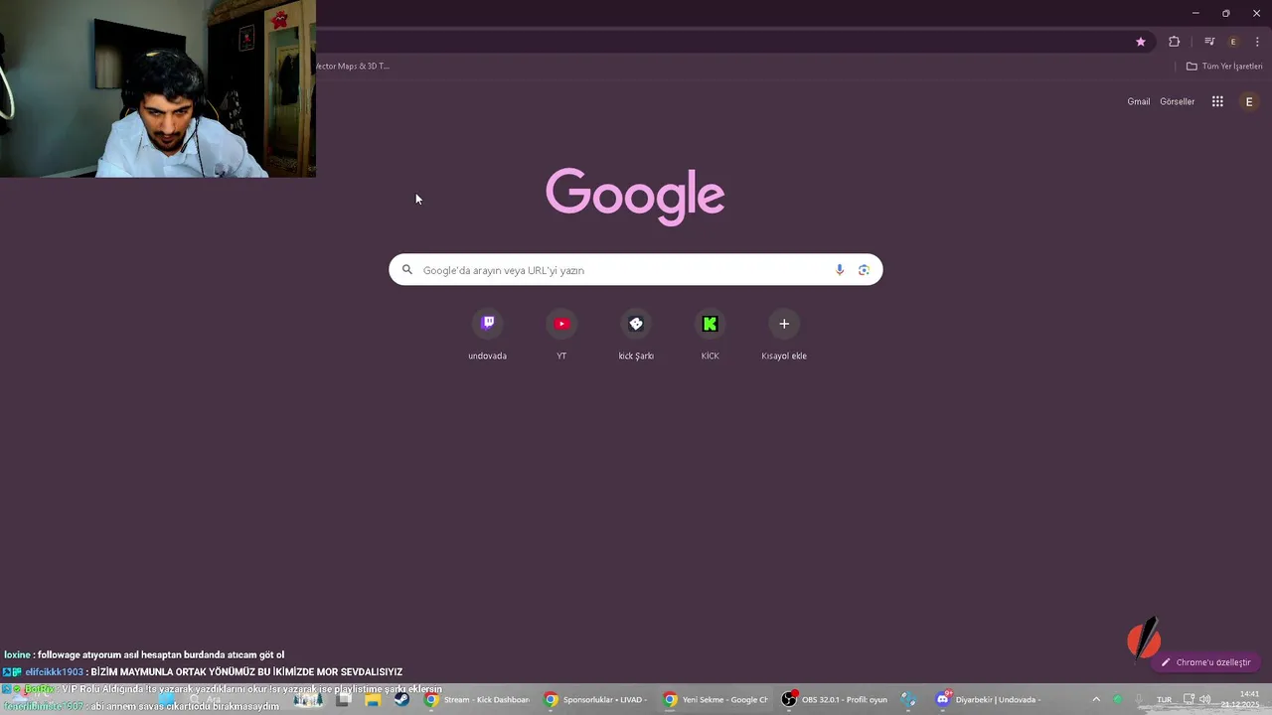Screen dimensions: 1272x715
Task: Open the media controls music icon
Action: [x=1209, y=42]
